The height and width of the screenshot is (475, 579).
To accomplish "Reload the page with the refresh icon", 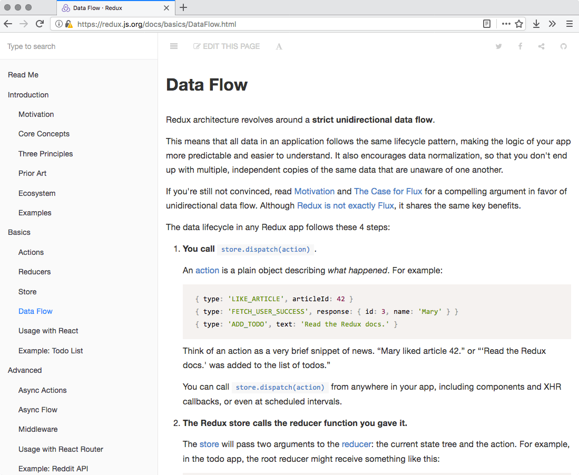I will (x=40, y=24).
